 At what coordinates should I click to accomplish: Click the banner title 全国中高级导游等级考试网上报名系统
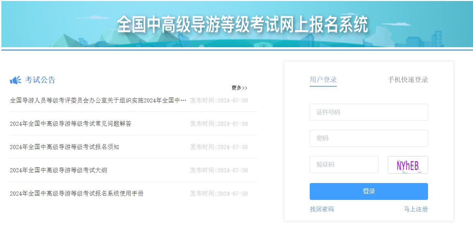click(242, 25)
